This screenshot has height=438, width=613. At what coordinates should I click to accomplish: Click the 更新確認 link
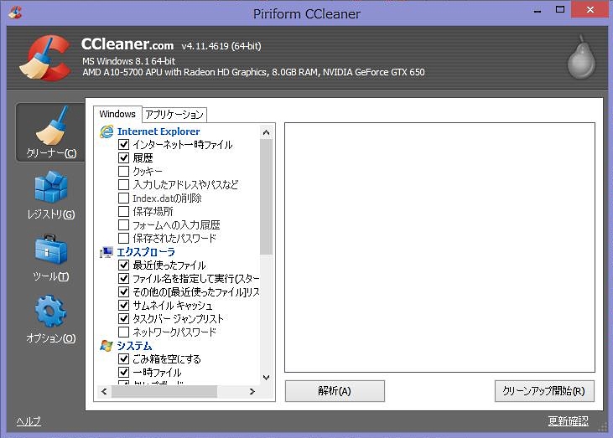(568, 420)
